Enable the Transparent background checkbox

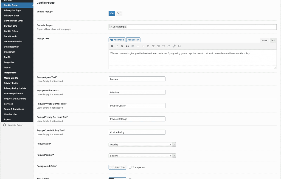pyautogui.click(x=130, y=167)
